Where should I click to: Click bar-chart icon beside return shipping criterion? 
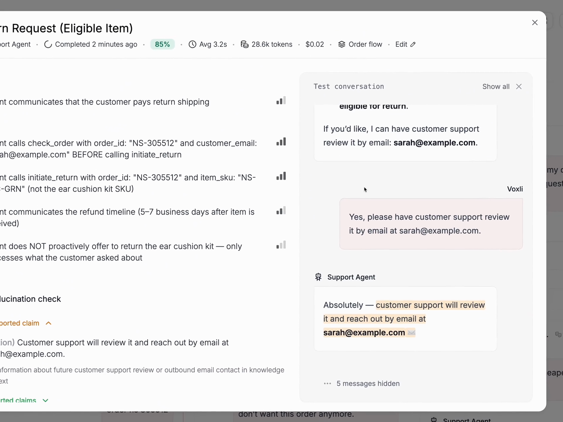pyautogui.click(x=281, y=101)
